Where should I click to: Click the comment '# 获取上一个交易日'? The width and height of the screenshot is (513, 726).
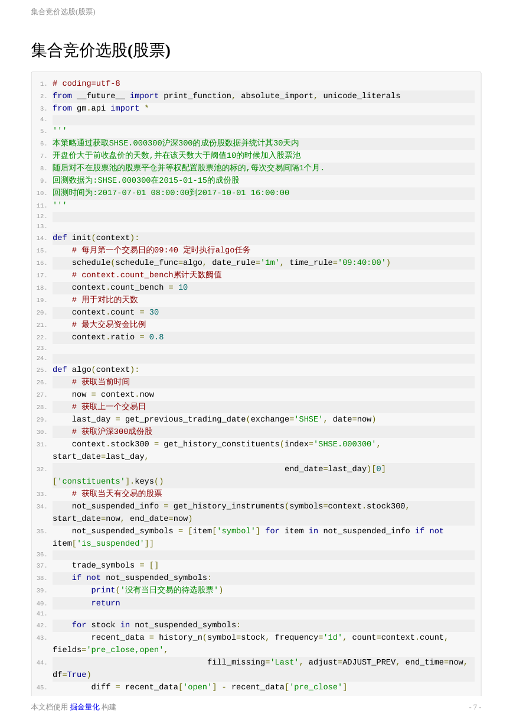pyautogui.click(x=109, y=407)
